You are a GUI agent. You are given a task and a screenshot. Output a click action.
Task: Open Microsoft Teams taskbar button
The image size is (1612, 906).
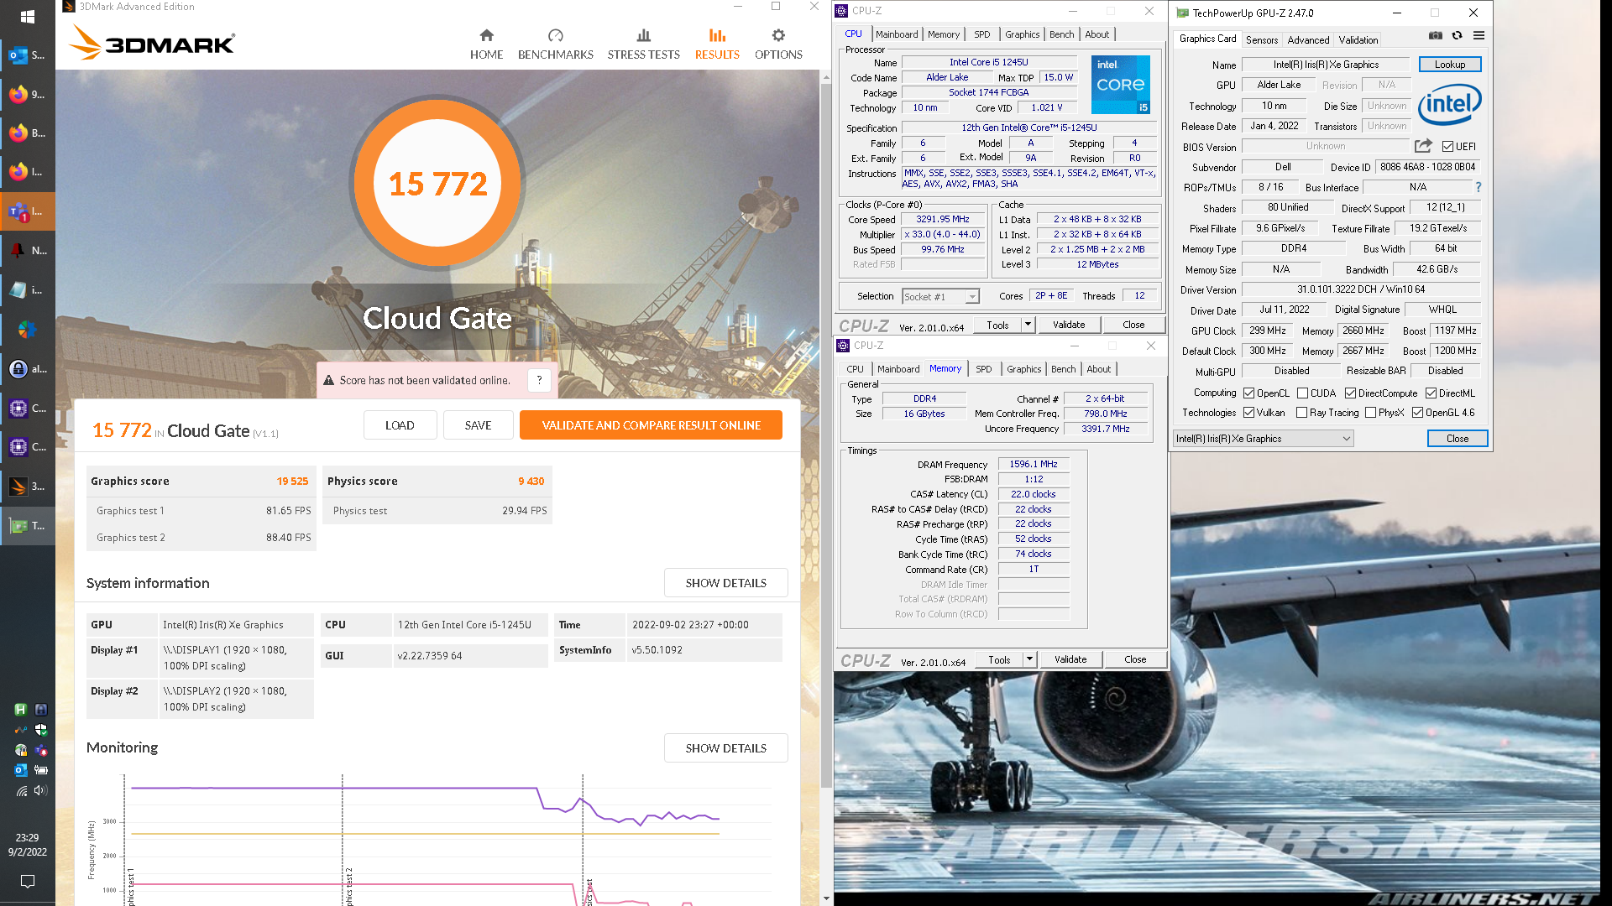point(27,211)
